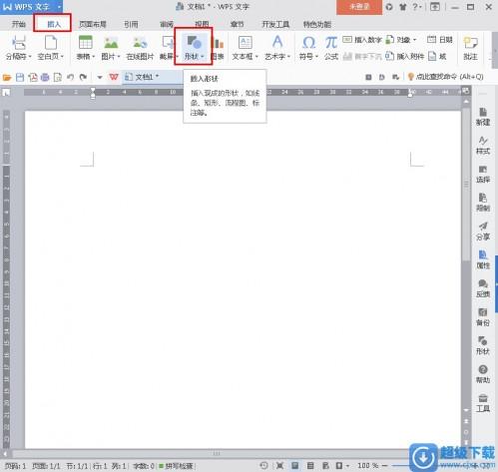Click the 插入附件 insert attachment button
Viewport: 498px width, 472px height.
click(404, 56)
